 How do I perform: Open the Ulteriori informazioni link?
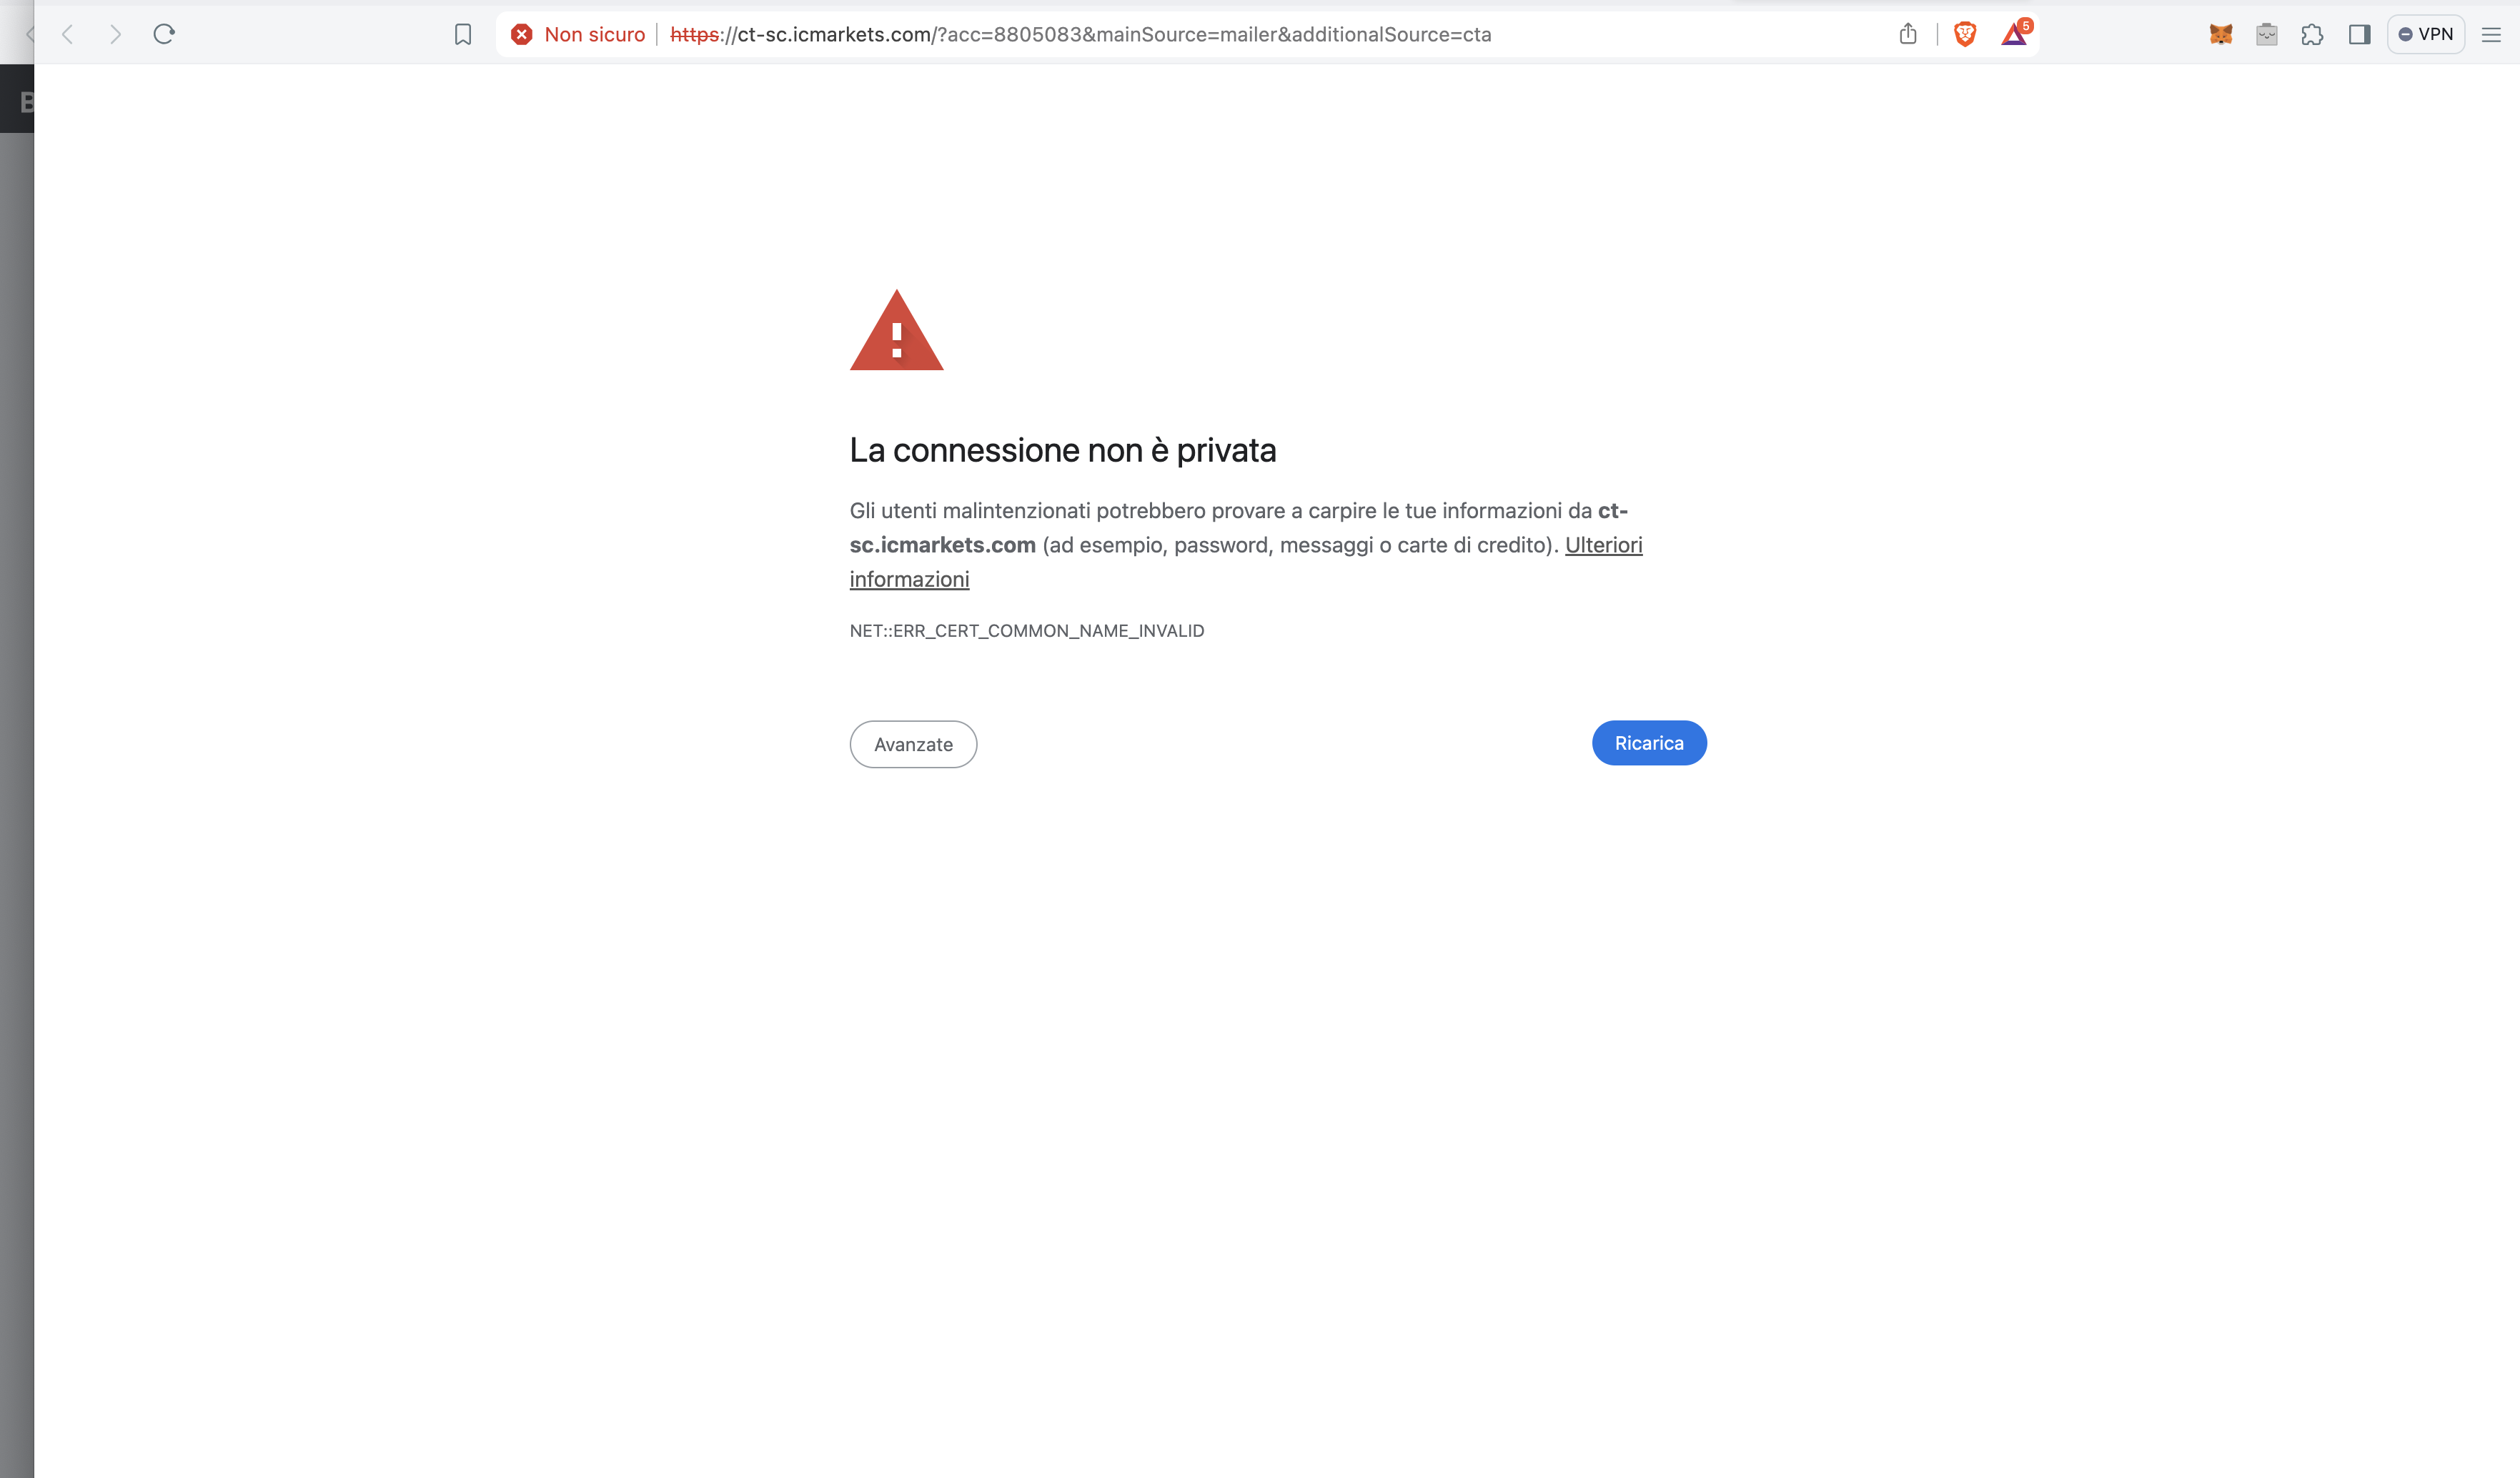click(1603, 545)
